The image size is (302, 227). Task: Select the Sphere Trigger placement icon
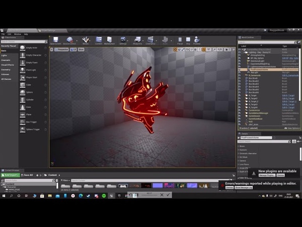(23, 129)
